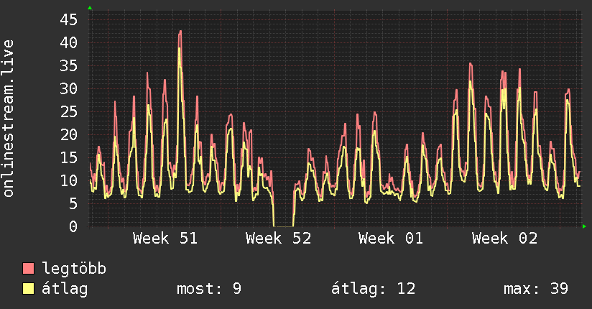592x309 pixels.
Task: Click the 5 y-axis tick label
Action: point(73,204)
